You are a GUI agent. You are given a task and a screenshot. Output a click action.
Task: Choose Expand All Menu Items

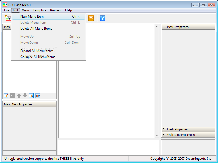click(49, 51)
